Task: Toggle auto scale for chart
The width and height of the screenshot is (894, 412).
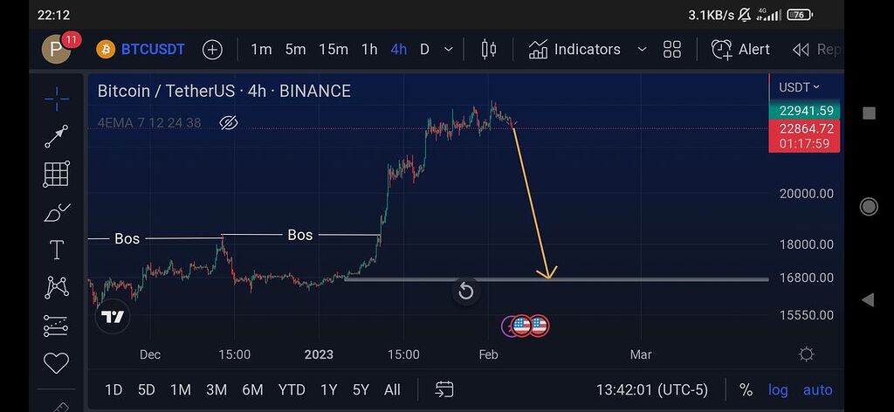Action: coord(817,389)
